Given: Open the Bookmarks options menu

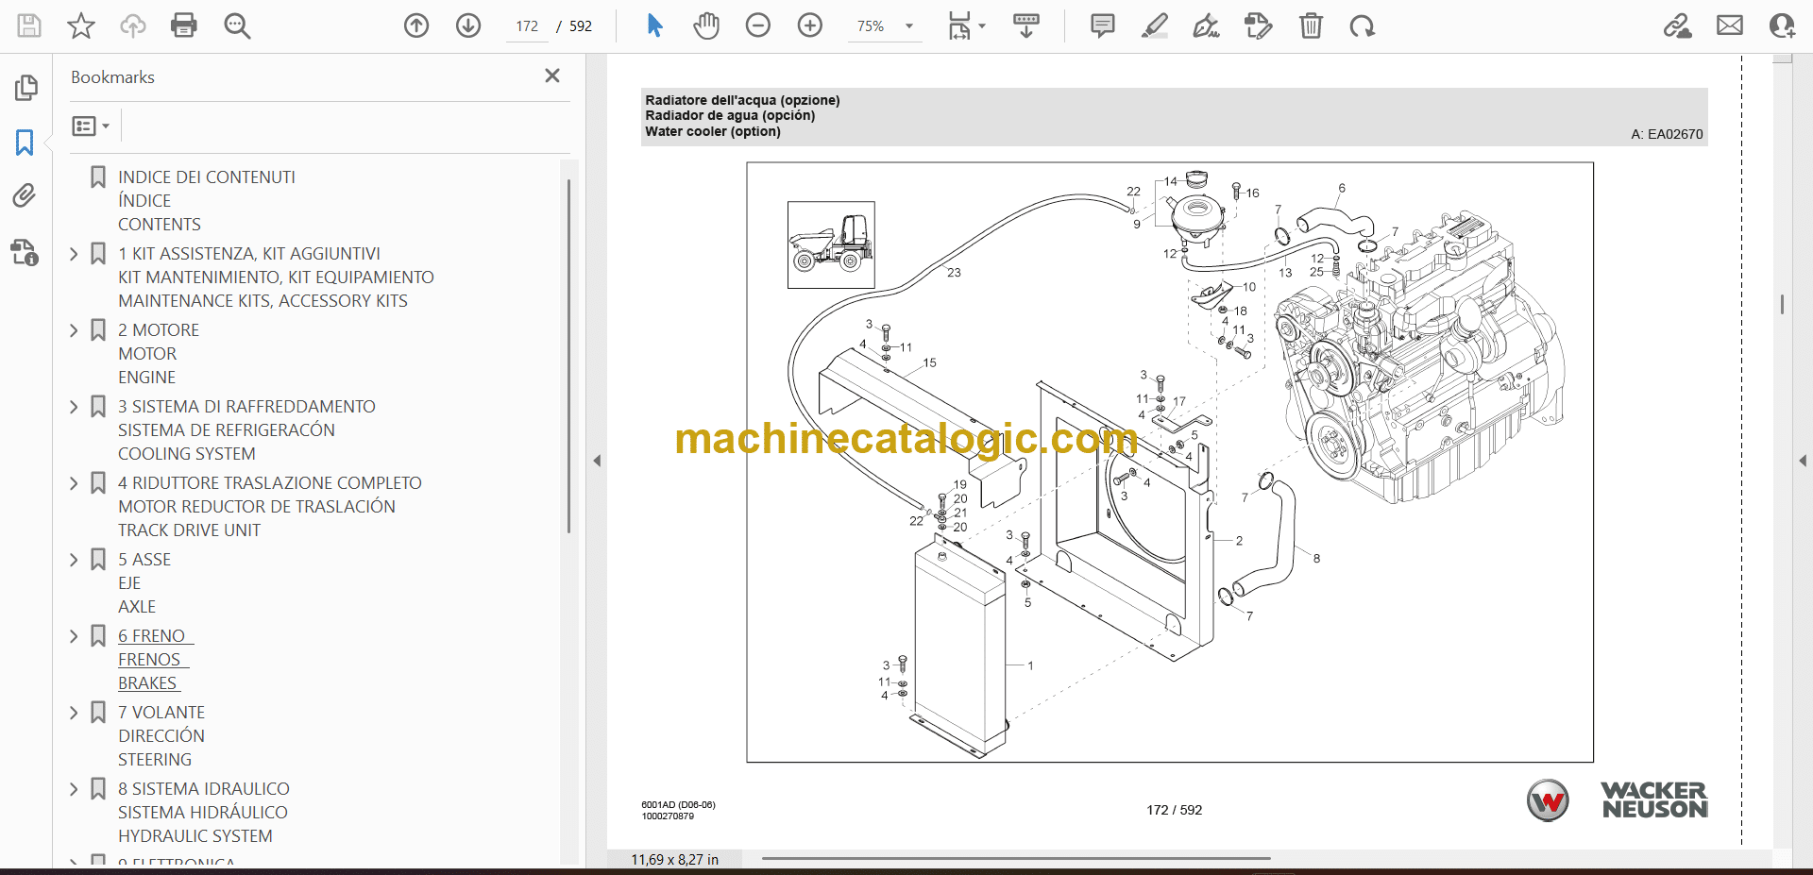Looking at the screenshot, I should [91, 126].
